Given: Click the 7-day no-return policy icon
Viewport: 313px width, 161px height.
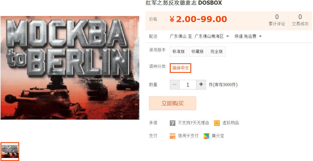Looking at the screenshot, I should point(173,123).
